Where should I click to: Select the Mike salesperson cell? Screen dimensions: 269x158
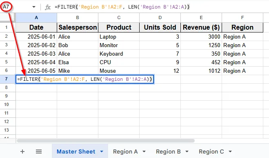78,71
